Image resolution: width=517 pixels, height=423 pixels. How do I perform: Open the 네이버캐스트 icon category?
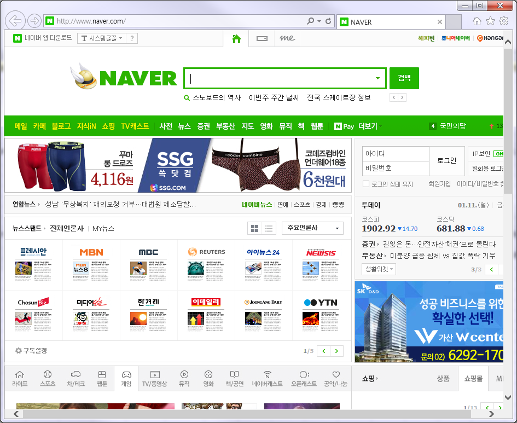tap(267, 379)
